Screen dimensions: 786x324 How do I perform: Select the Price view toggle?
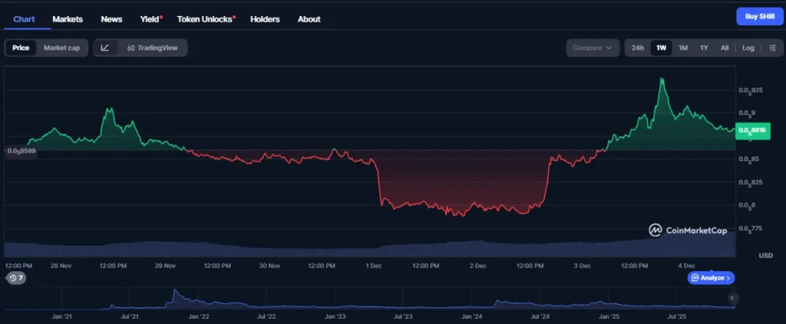coord(21,48)
